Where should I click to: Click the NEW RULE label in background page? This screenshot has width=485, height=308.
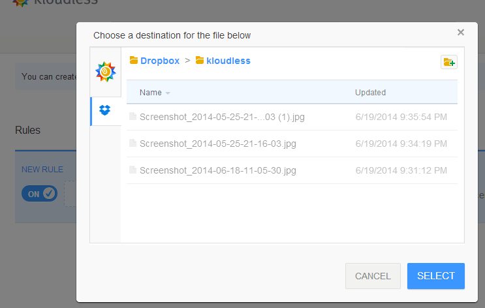click(x=42, y=170)
